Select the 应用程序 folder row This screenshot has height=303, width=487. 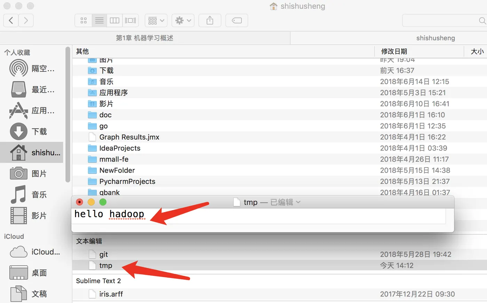[x=280, y=93]
